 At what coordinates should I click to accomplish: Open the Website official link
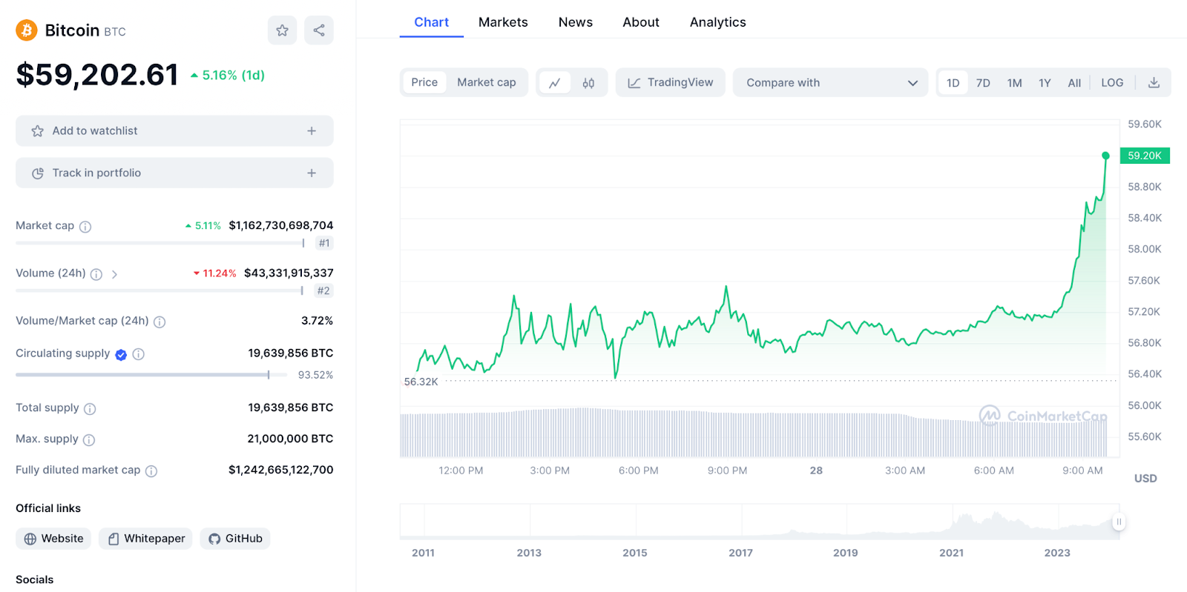(x=53, y=539)
